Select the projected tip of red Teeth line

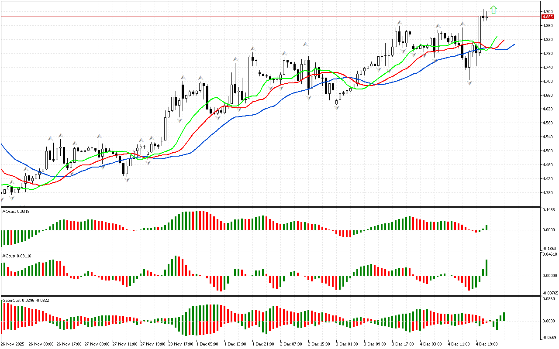(x=504, y=40)
